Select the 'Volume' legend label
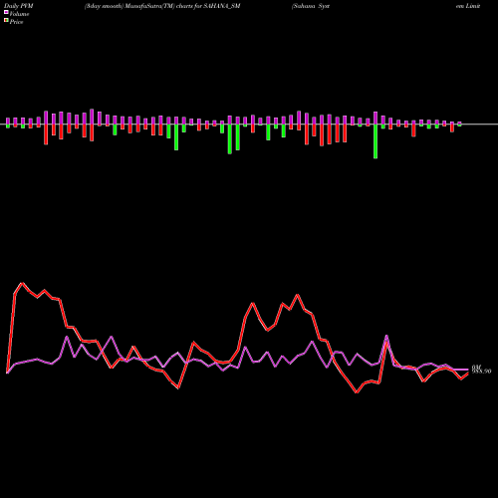This screenshot has height=498, width=498. (x=19, y=14)
